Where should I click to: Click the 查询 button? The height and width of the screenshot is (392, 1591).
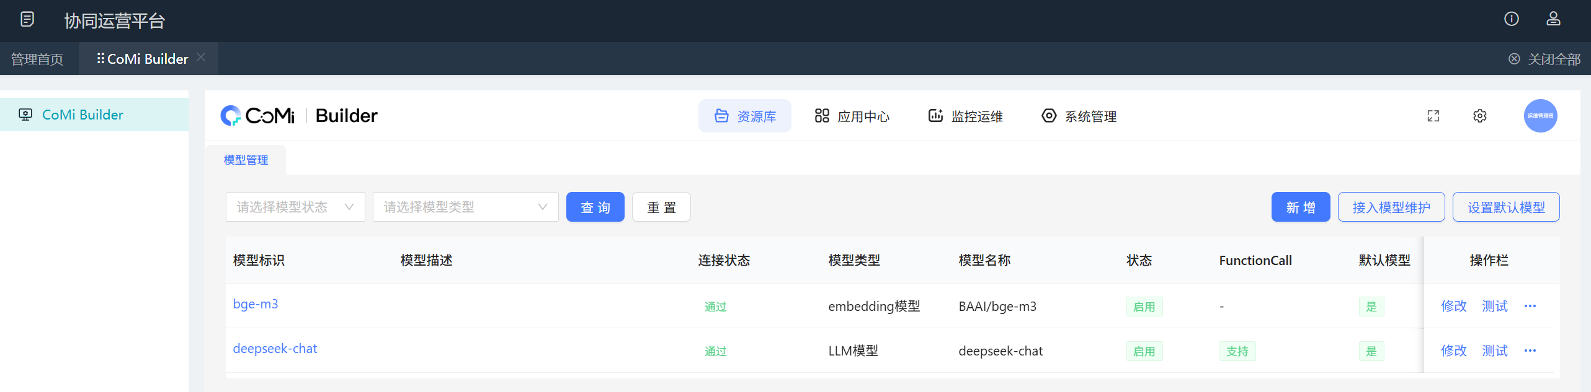595,207
